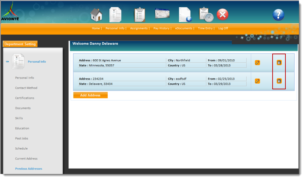Click the Add Address button
The image size is (304, 179).
(x=90, y=95)
